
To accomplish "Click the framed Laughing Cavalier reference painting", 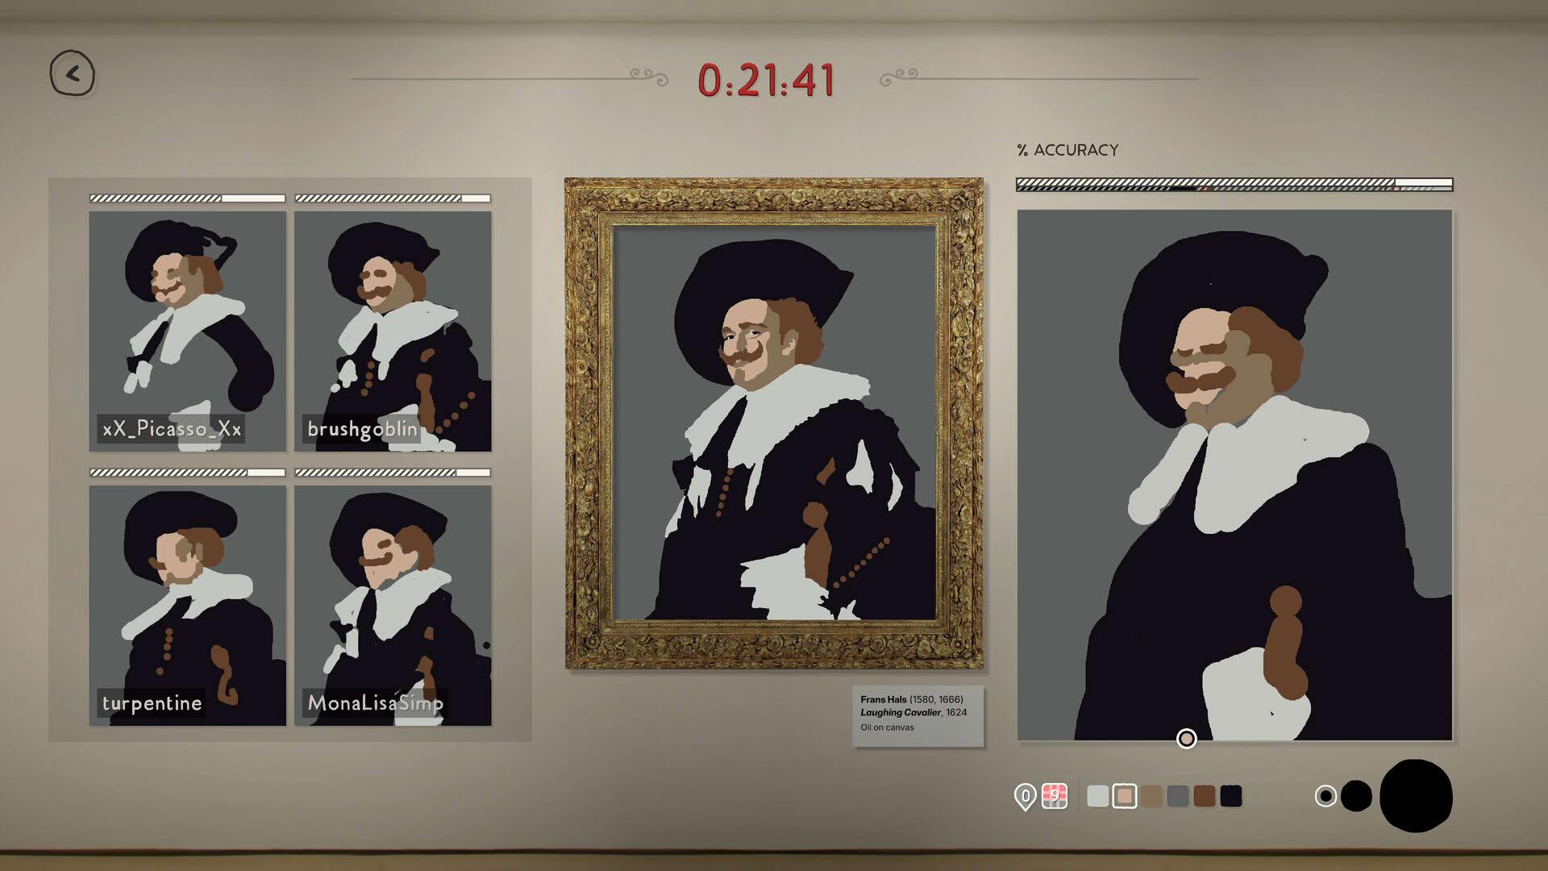I will pyautogui.click(x=774, y=423).
